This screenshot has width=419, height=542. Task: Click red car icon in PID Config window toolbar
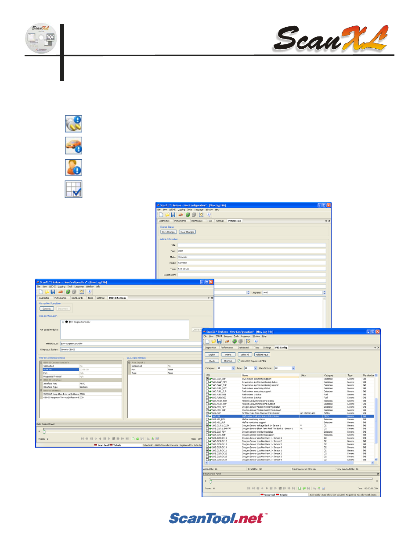pyautogui.click(x=227, y=341)
